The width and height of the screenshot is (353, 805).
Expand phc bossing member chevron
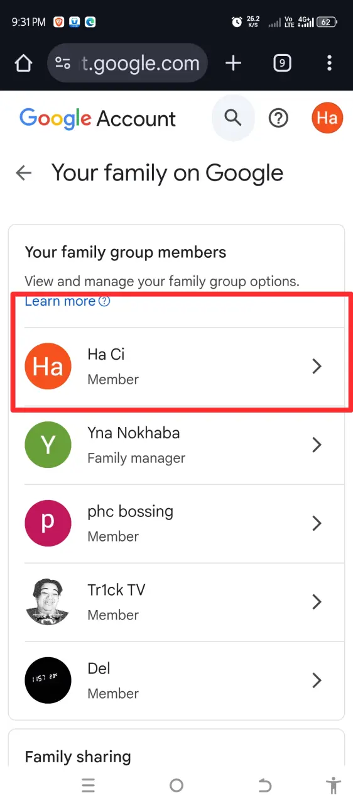pyautogui.click(x=317, y=524)
